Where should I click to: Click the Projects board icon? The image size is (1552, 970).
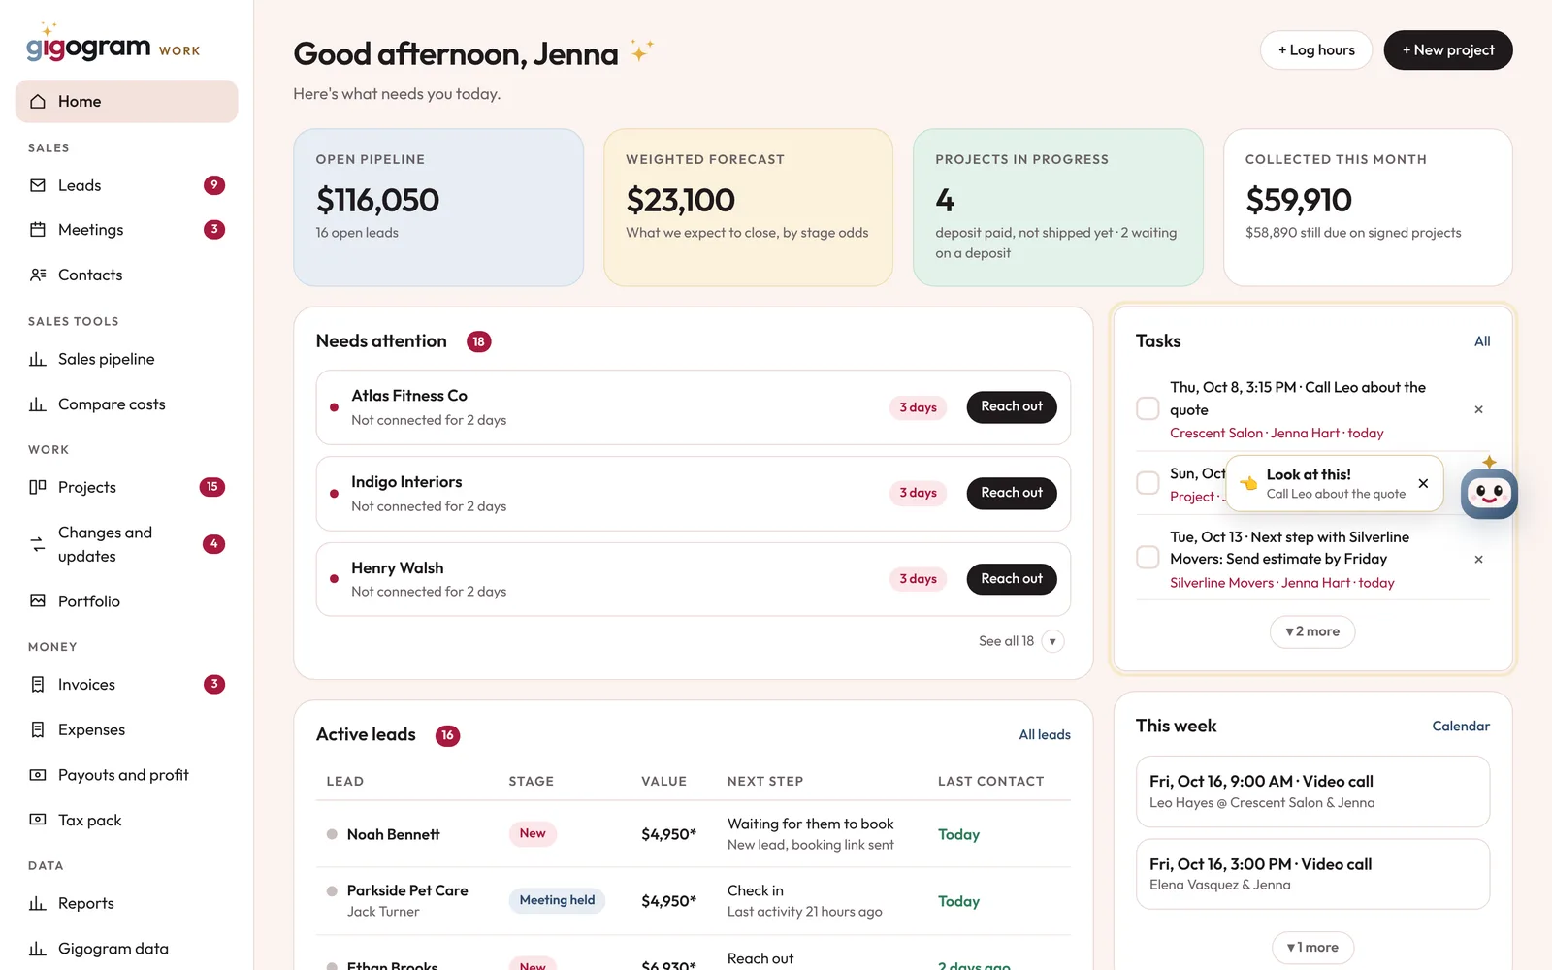pos(38,487)
